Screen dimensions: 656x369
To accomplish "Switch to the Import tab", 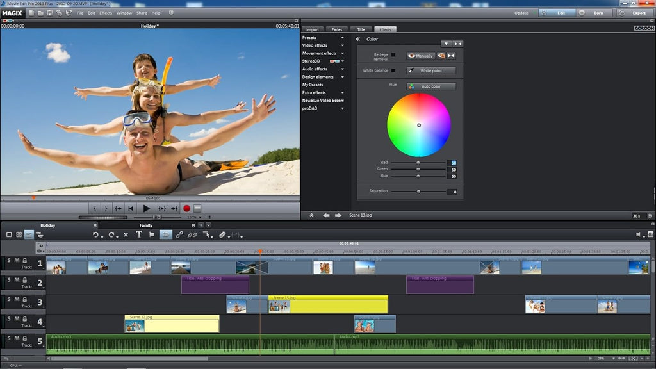I will tap(313, 29).
